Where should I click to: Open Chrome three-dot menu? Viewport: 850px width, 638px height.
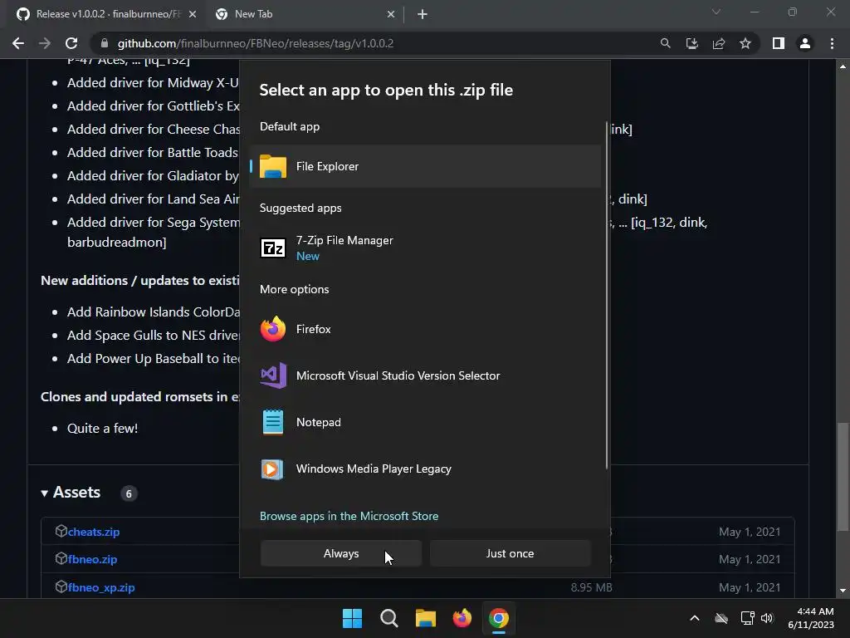pyautogui.click(x=832, y=43)
